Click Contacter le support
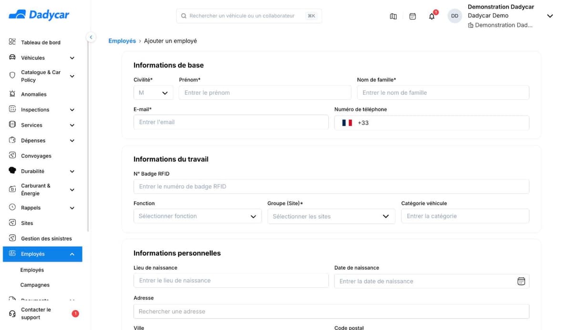The image size is (572, 330). (36, 313)
